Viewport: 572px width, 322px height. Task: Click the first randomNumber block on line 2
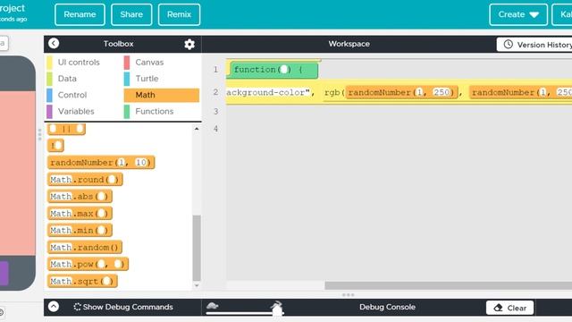tap(401, 93)
